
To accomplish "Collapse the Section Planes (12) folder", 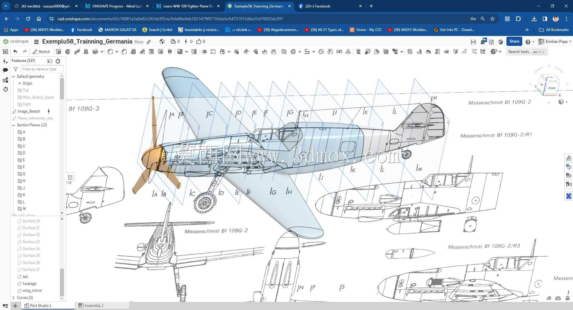I will [x=13, y=125].
